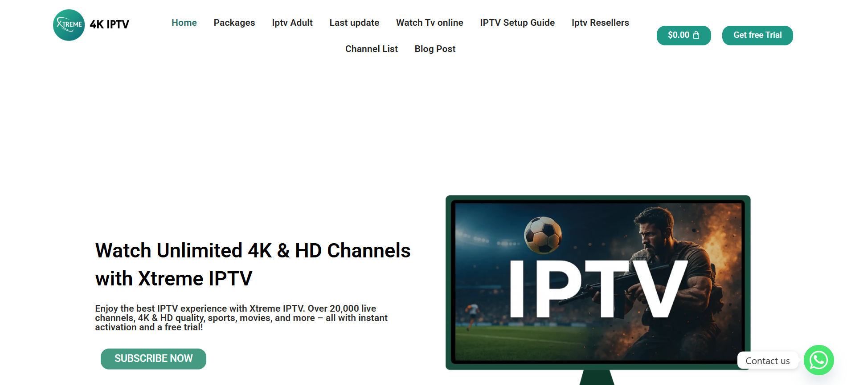Viewport: 847px width, 385px height.
Task: Open the Channel List page
Action: (372, 49)
